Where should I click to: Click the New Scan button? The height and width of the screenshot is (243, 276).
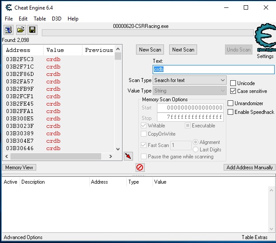(150, 50)
